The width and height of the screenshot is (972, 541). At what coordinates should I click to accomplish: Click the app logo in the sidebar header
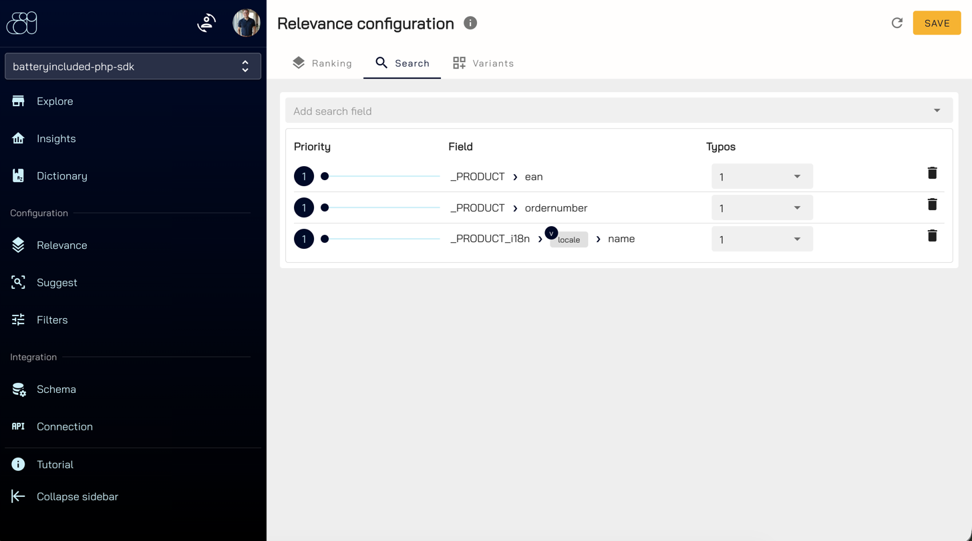[x=22, y=23]
